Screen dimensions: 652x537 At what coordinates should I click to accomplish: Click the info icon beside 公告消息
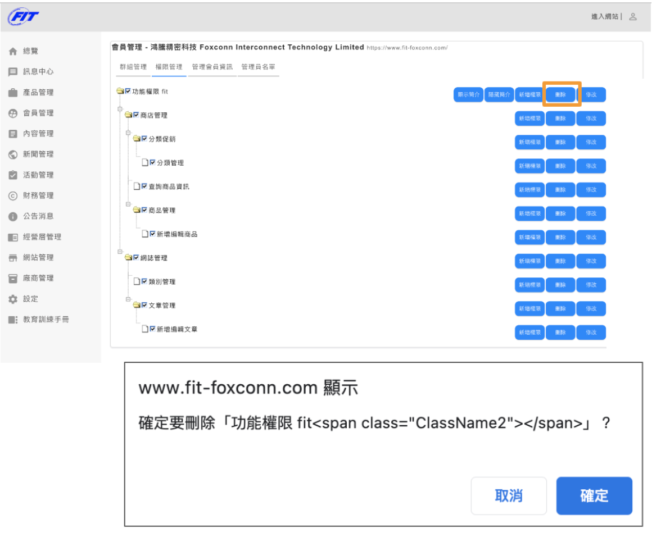click(13, 217)
